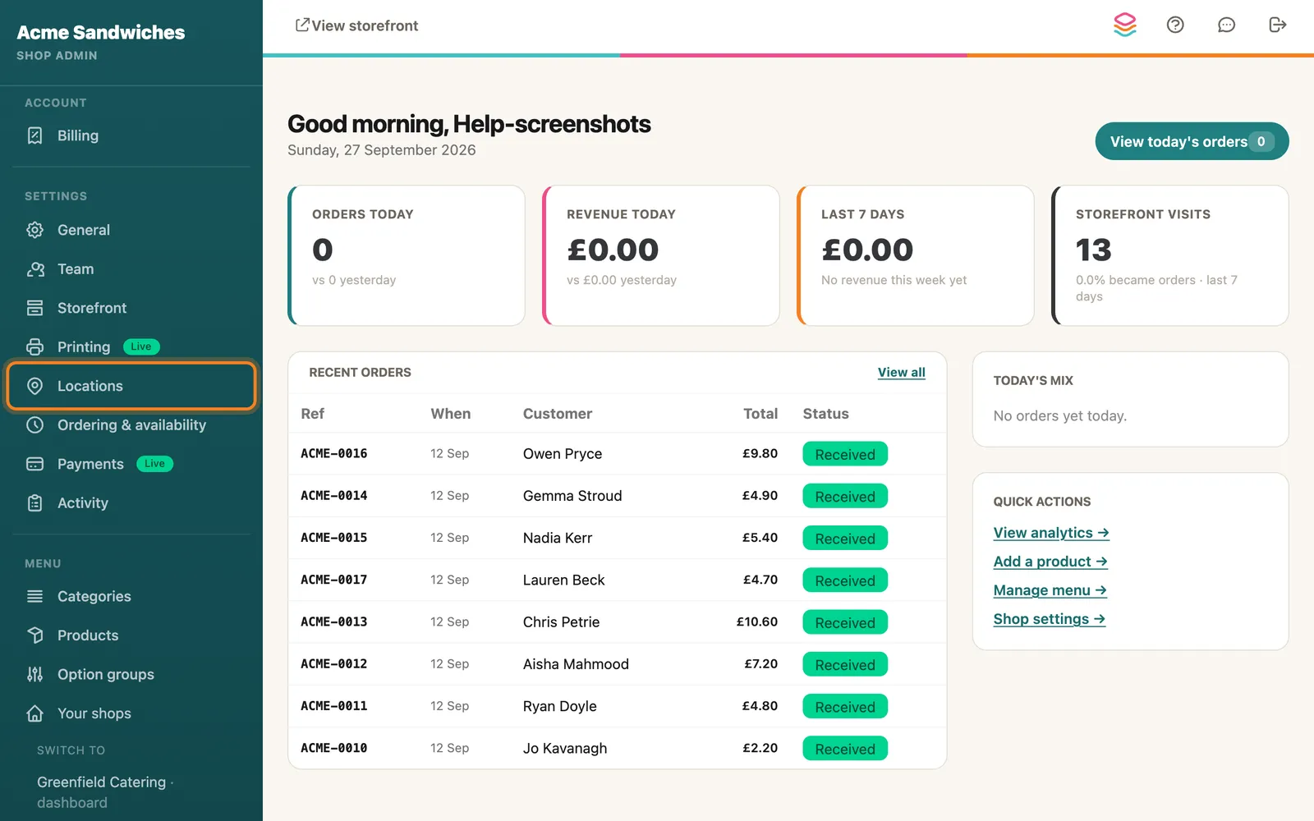Click View today's orders button
The image size is (1314, 821).
pos(1192,141)
